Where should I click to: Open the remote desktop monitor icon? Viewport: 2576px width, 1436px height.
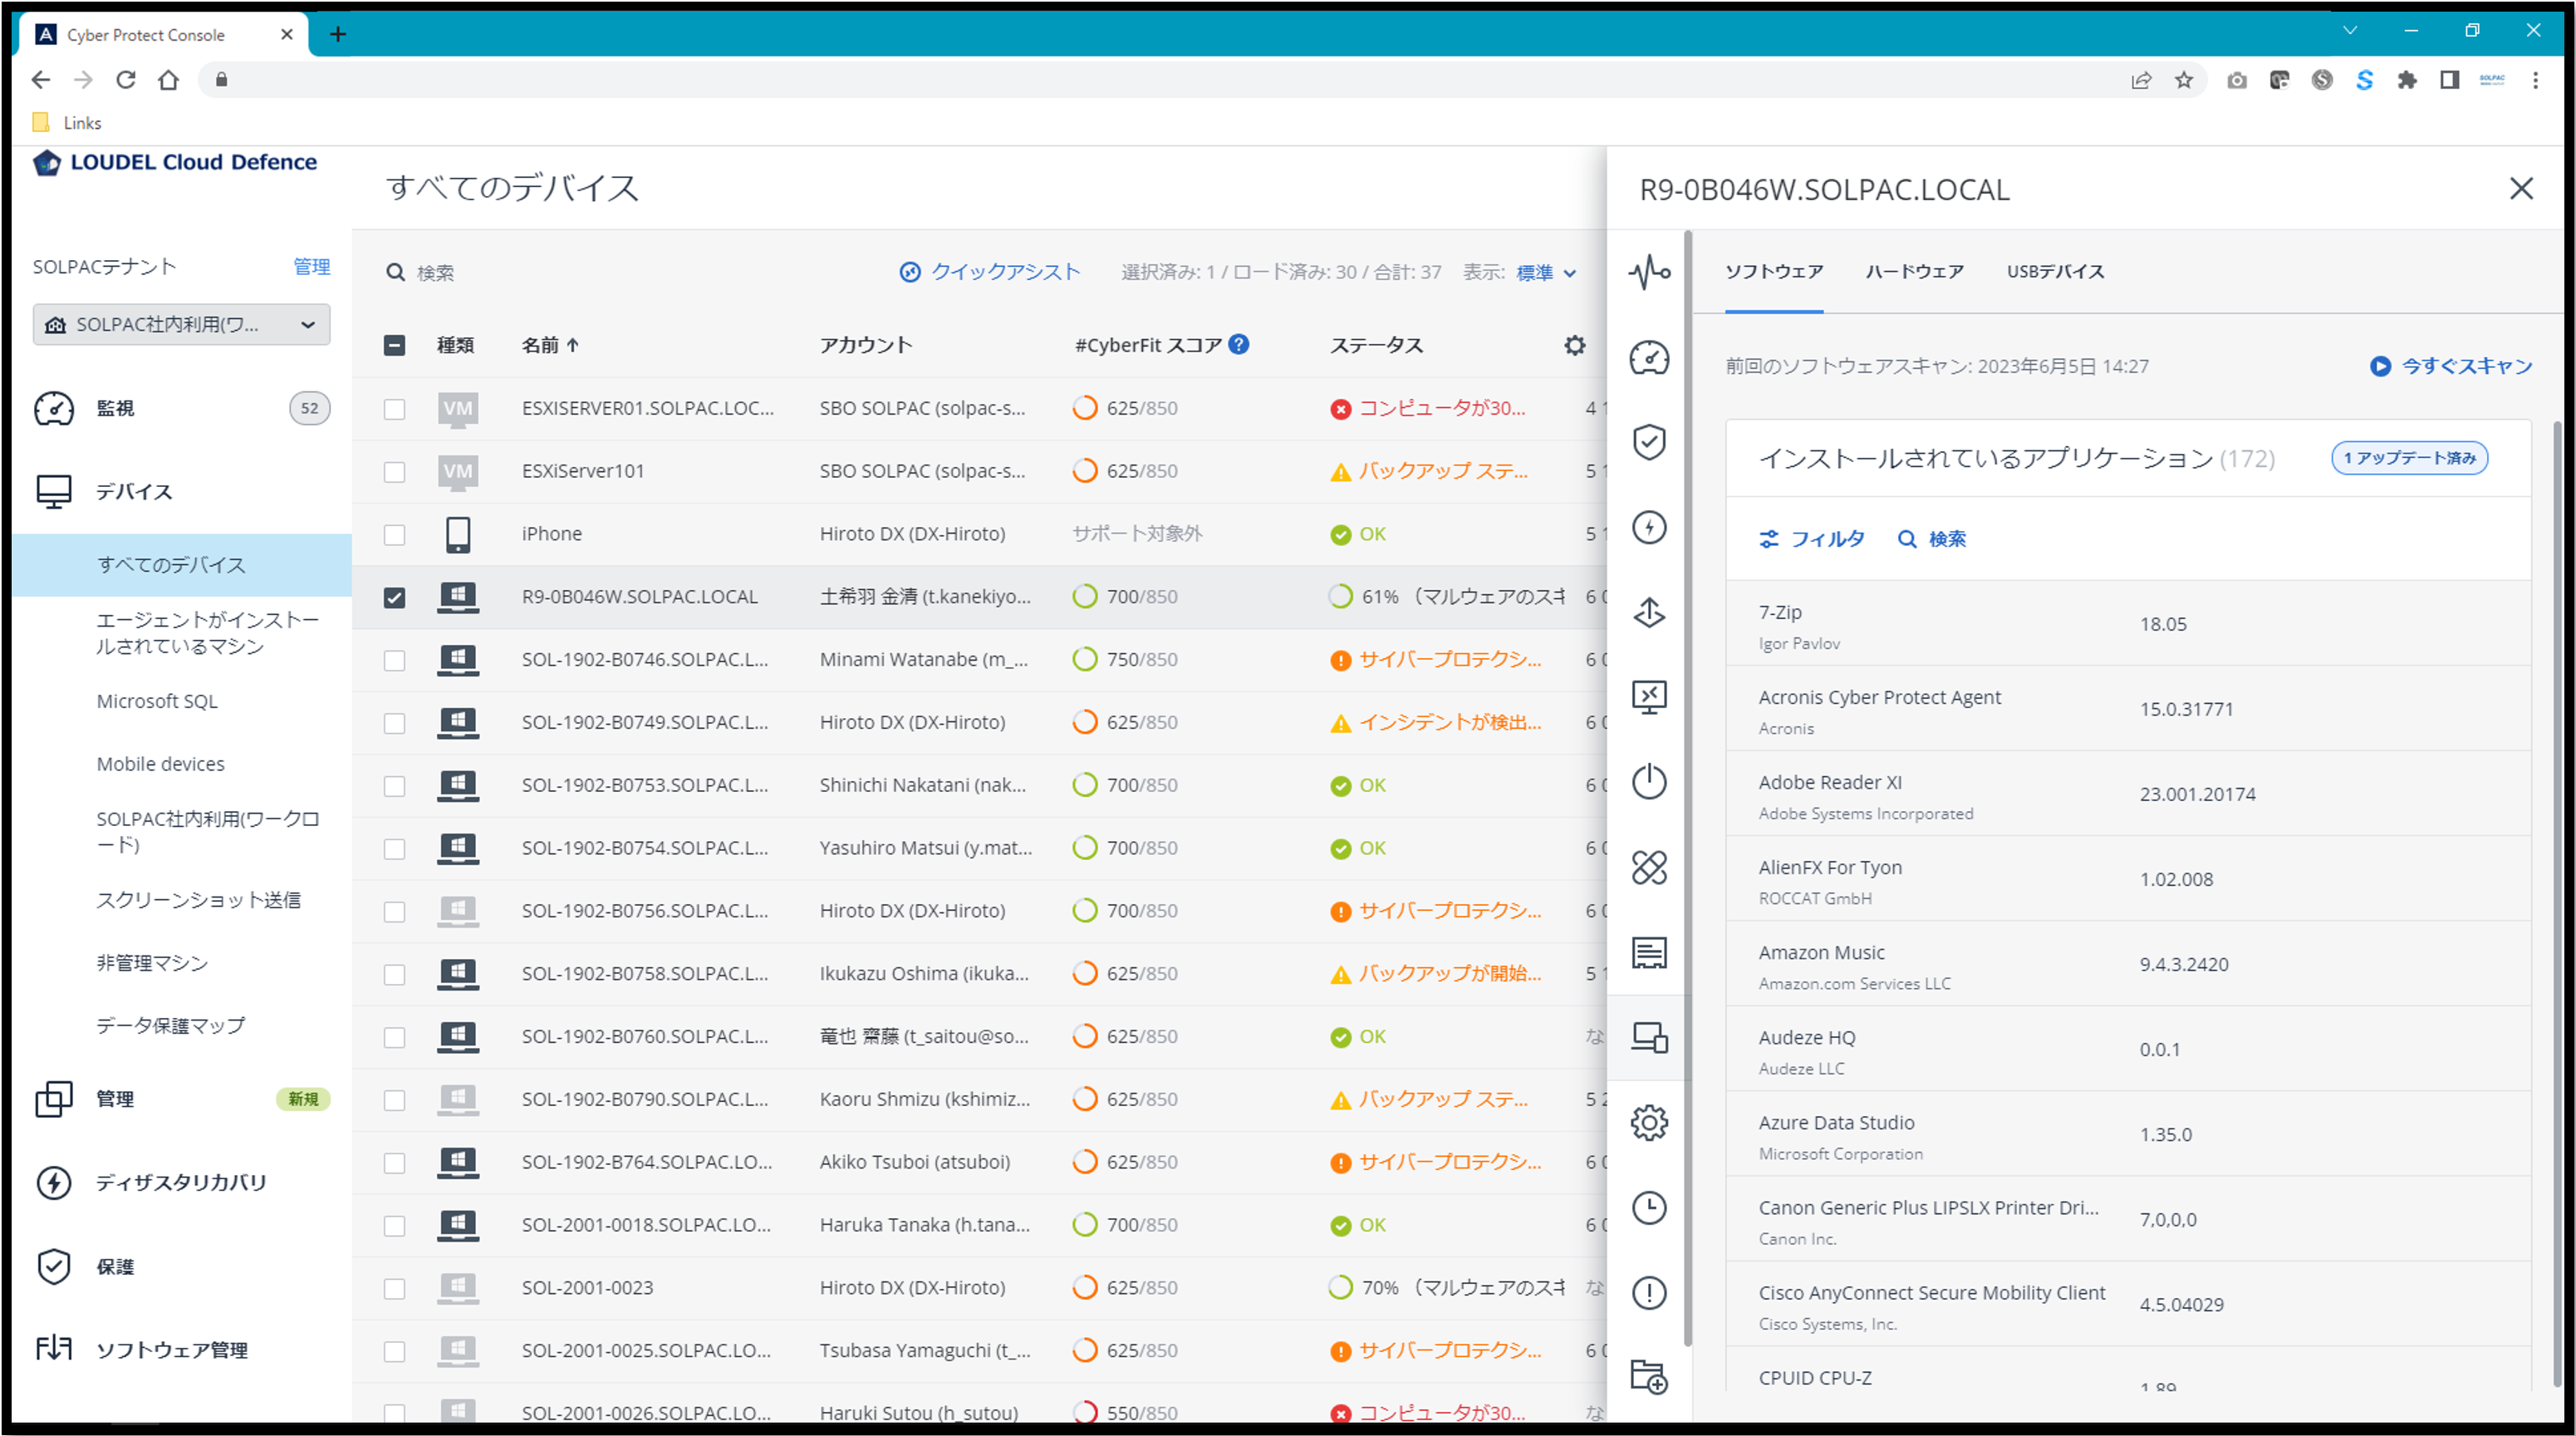1649,696
